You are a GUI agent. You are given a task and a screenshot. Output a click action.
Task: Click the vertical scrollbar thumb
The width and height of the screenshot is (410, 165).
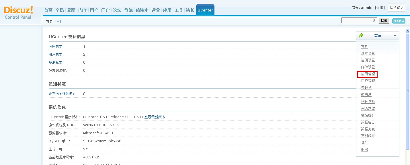coord(408,91)
